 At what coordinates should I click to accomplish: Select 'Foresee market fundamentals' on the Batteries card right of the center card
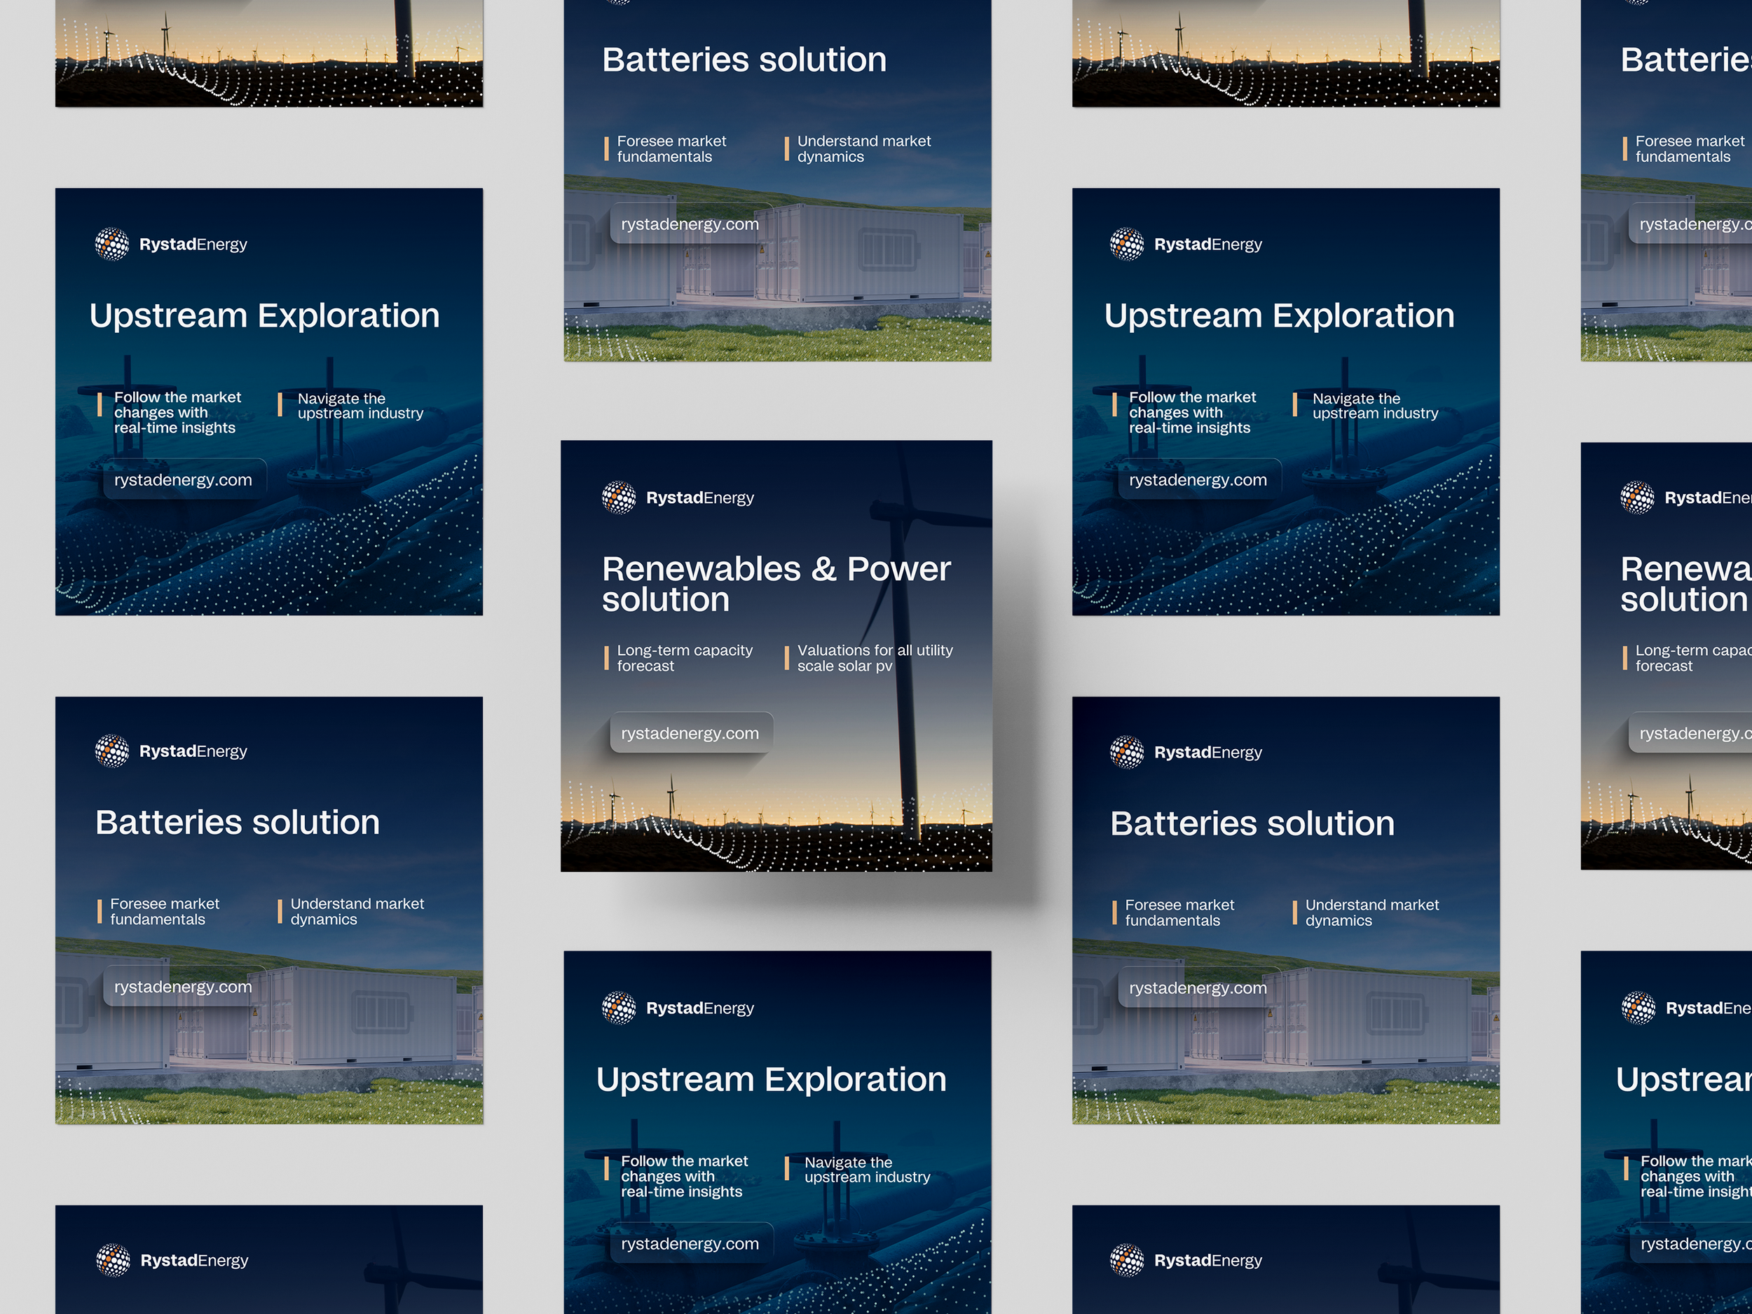pos(1179,913)
